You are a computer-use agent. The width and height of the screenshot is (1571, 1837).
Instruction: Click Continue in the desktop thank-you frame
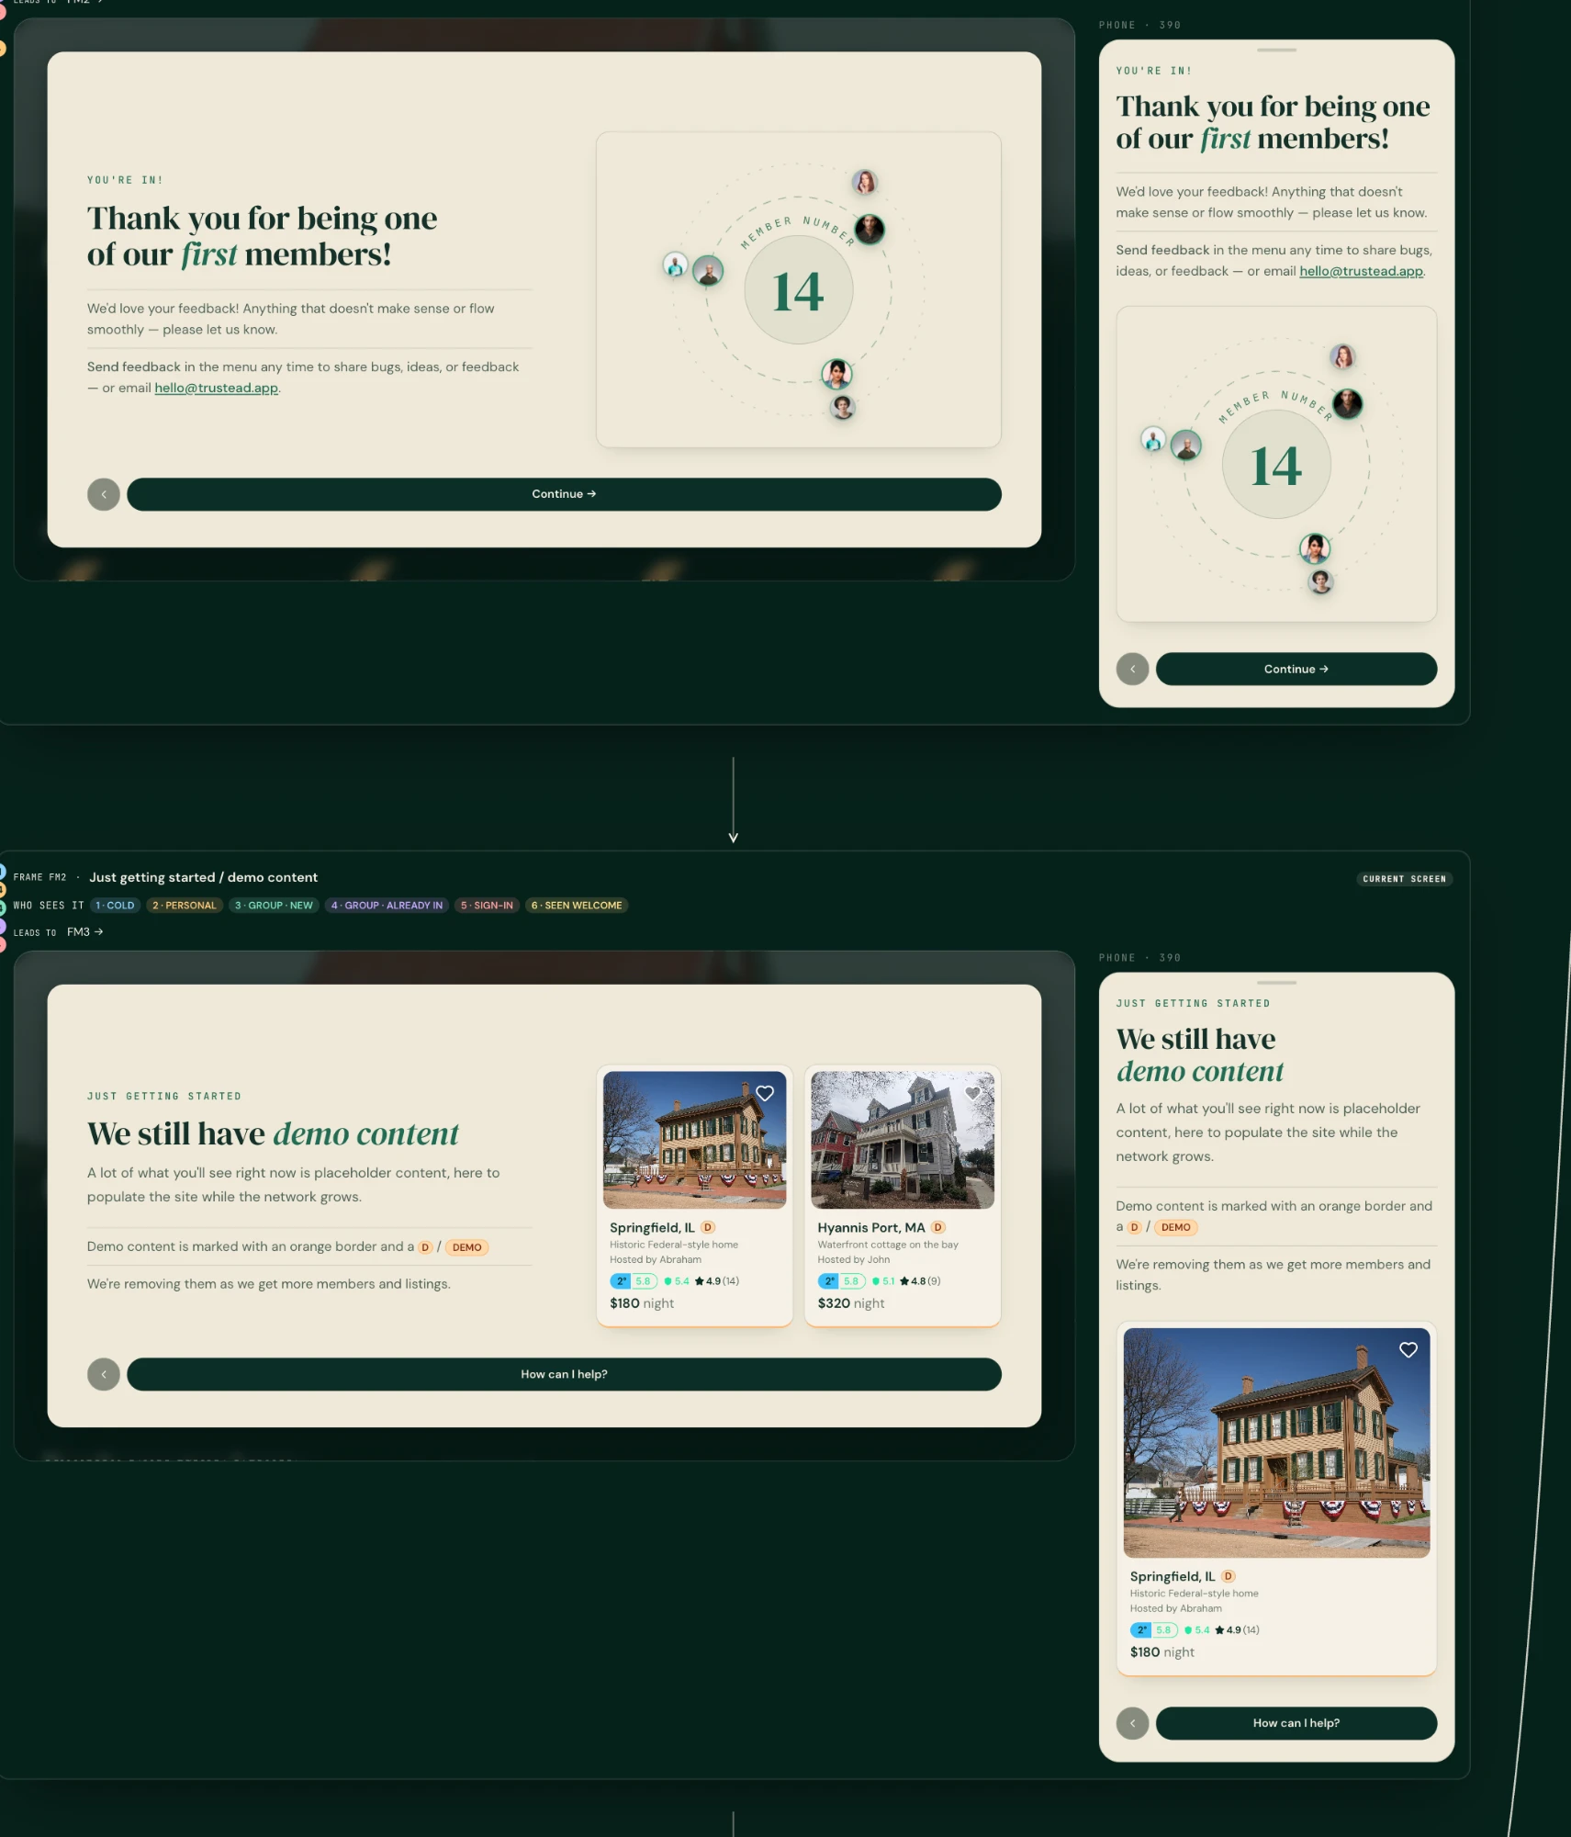point(564,494)
